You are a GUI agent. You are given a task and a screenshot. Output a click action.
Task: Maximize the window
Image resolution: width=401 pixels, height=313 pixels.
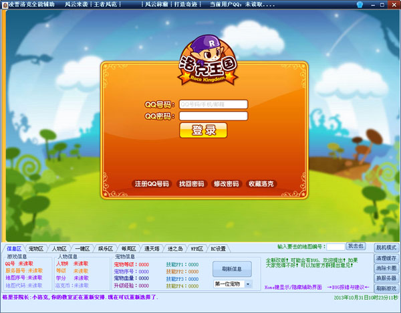pyautogui.click(x=382, y=5)
